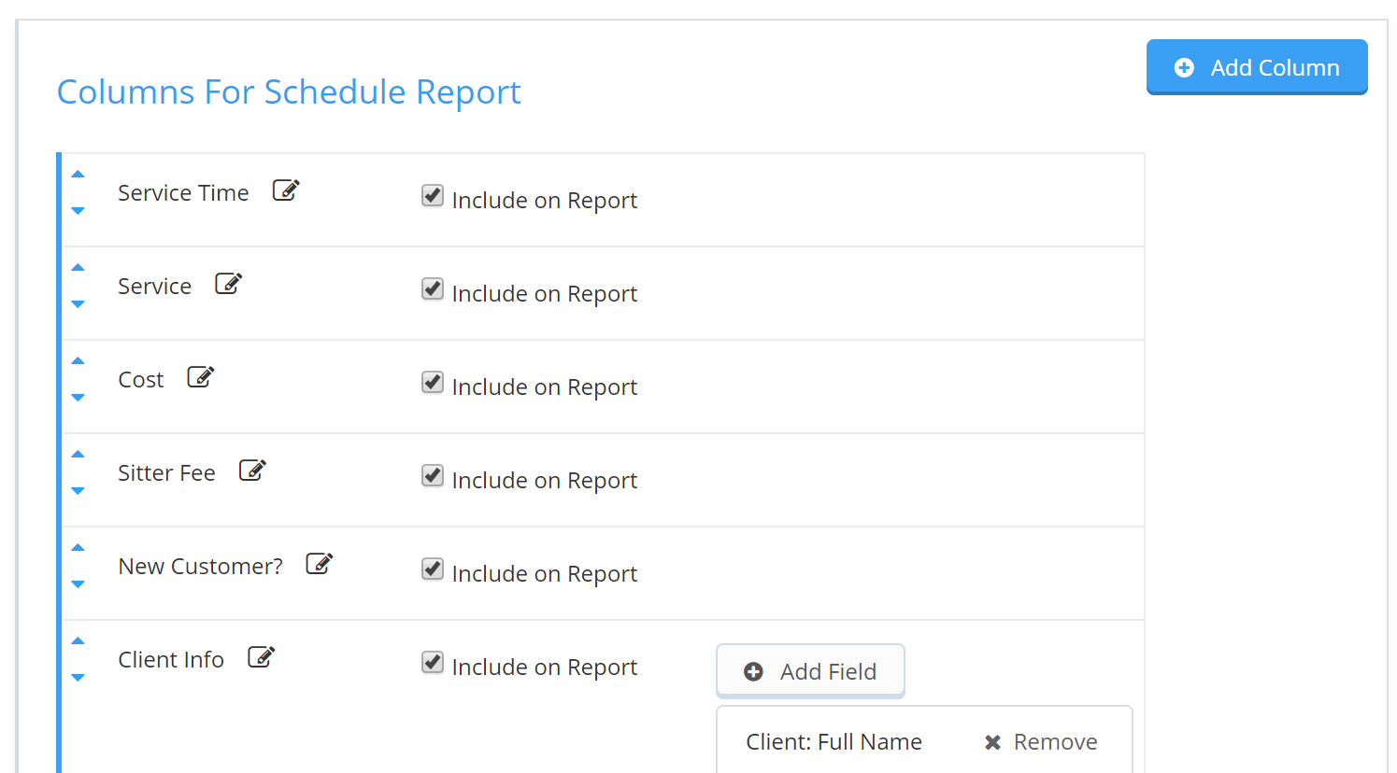Screen dimensions: 1397x773
Task: Move Service column down one position
Action: [78, 304]
